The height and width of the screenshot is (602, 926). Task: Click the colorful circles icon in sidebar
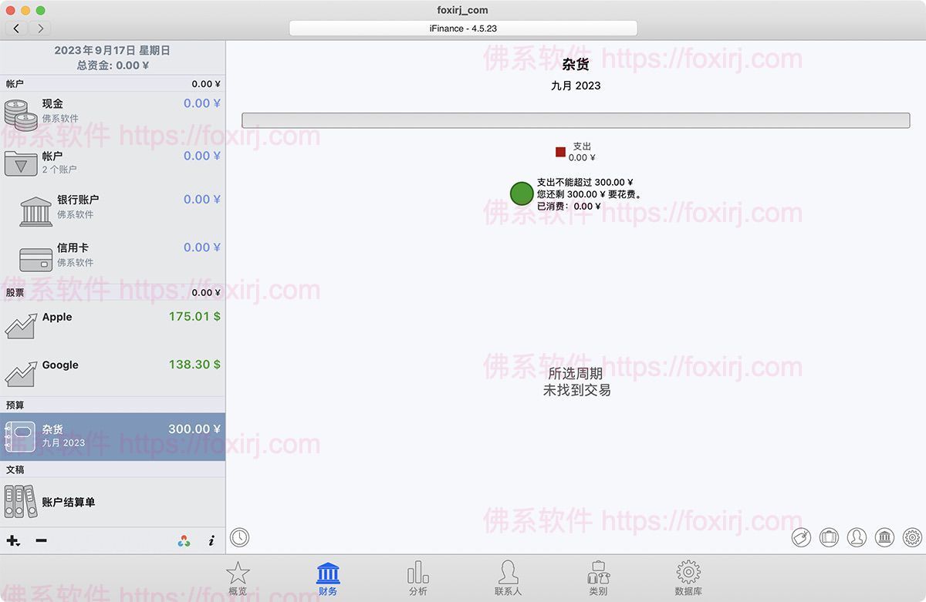click(184, 541)
